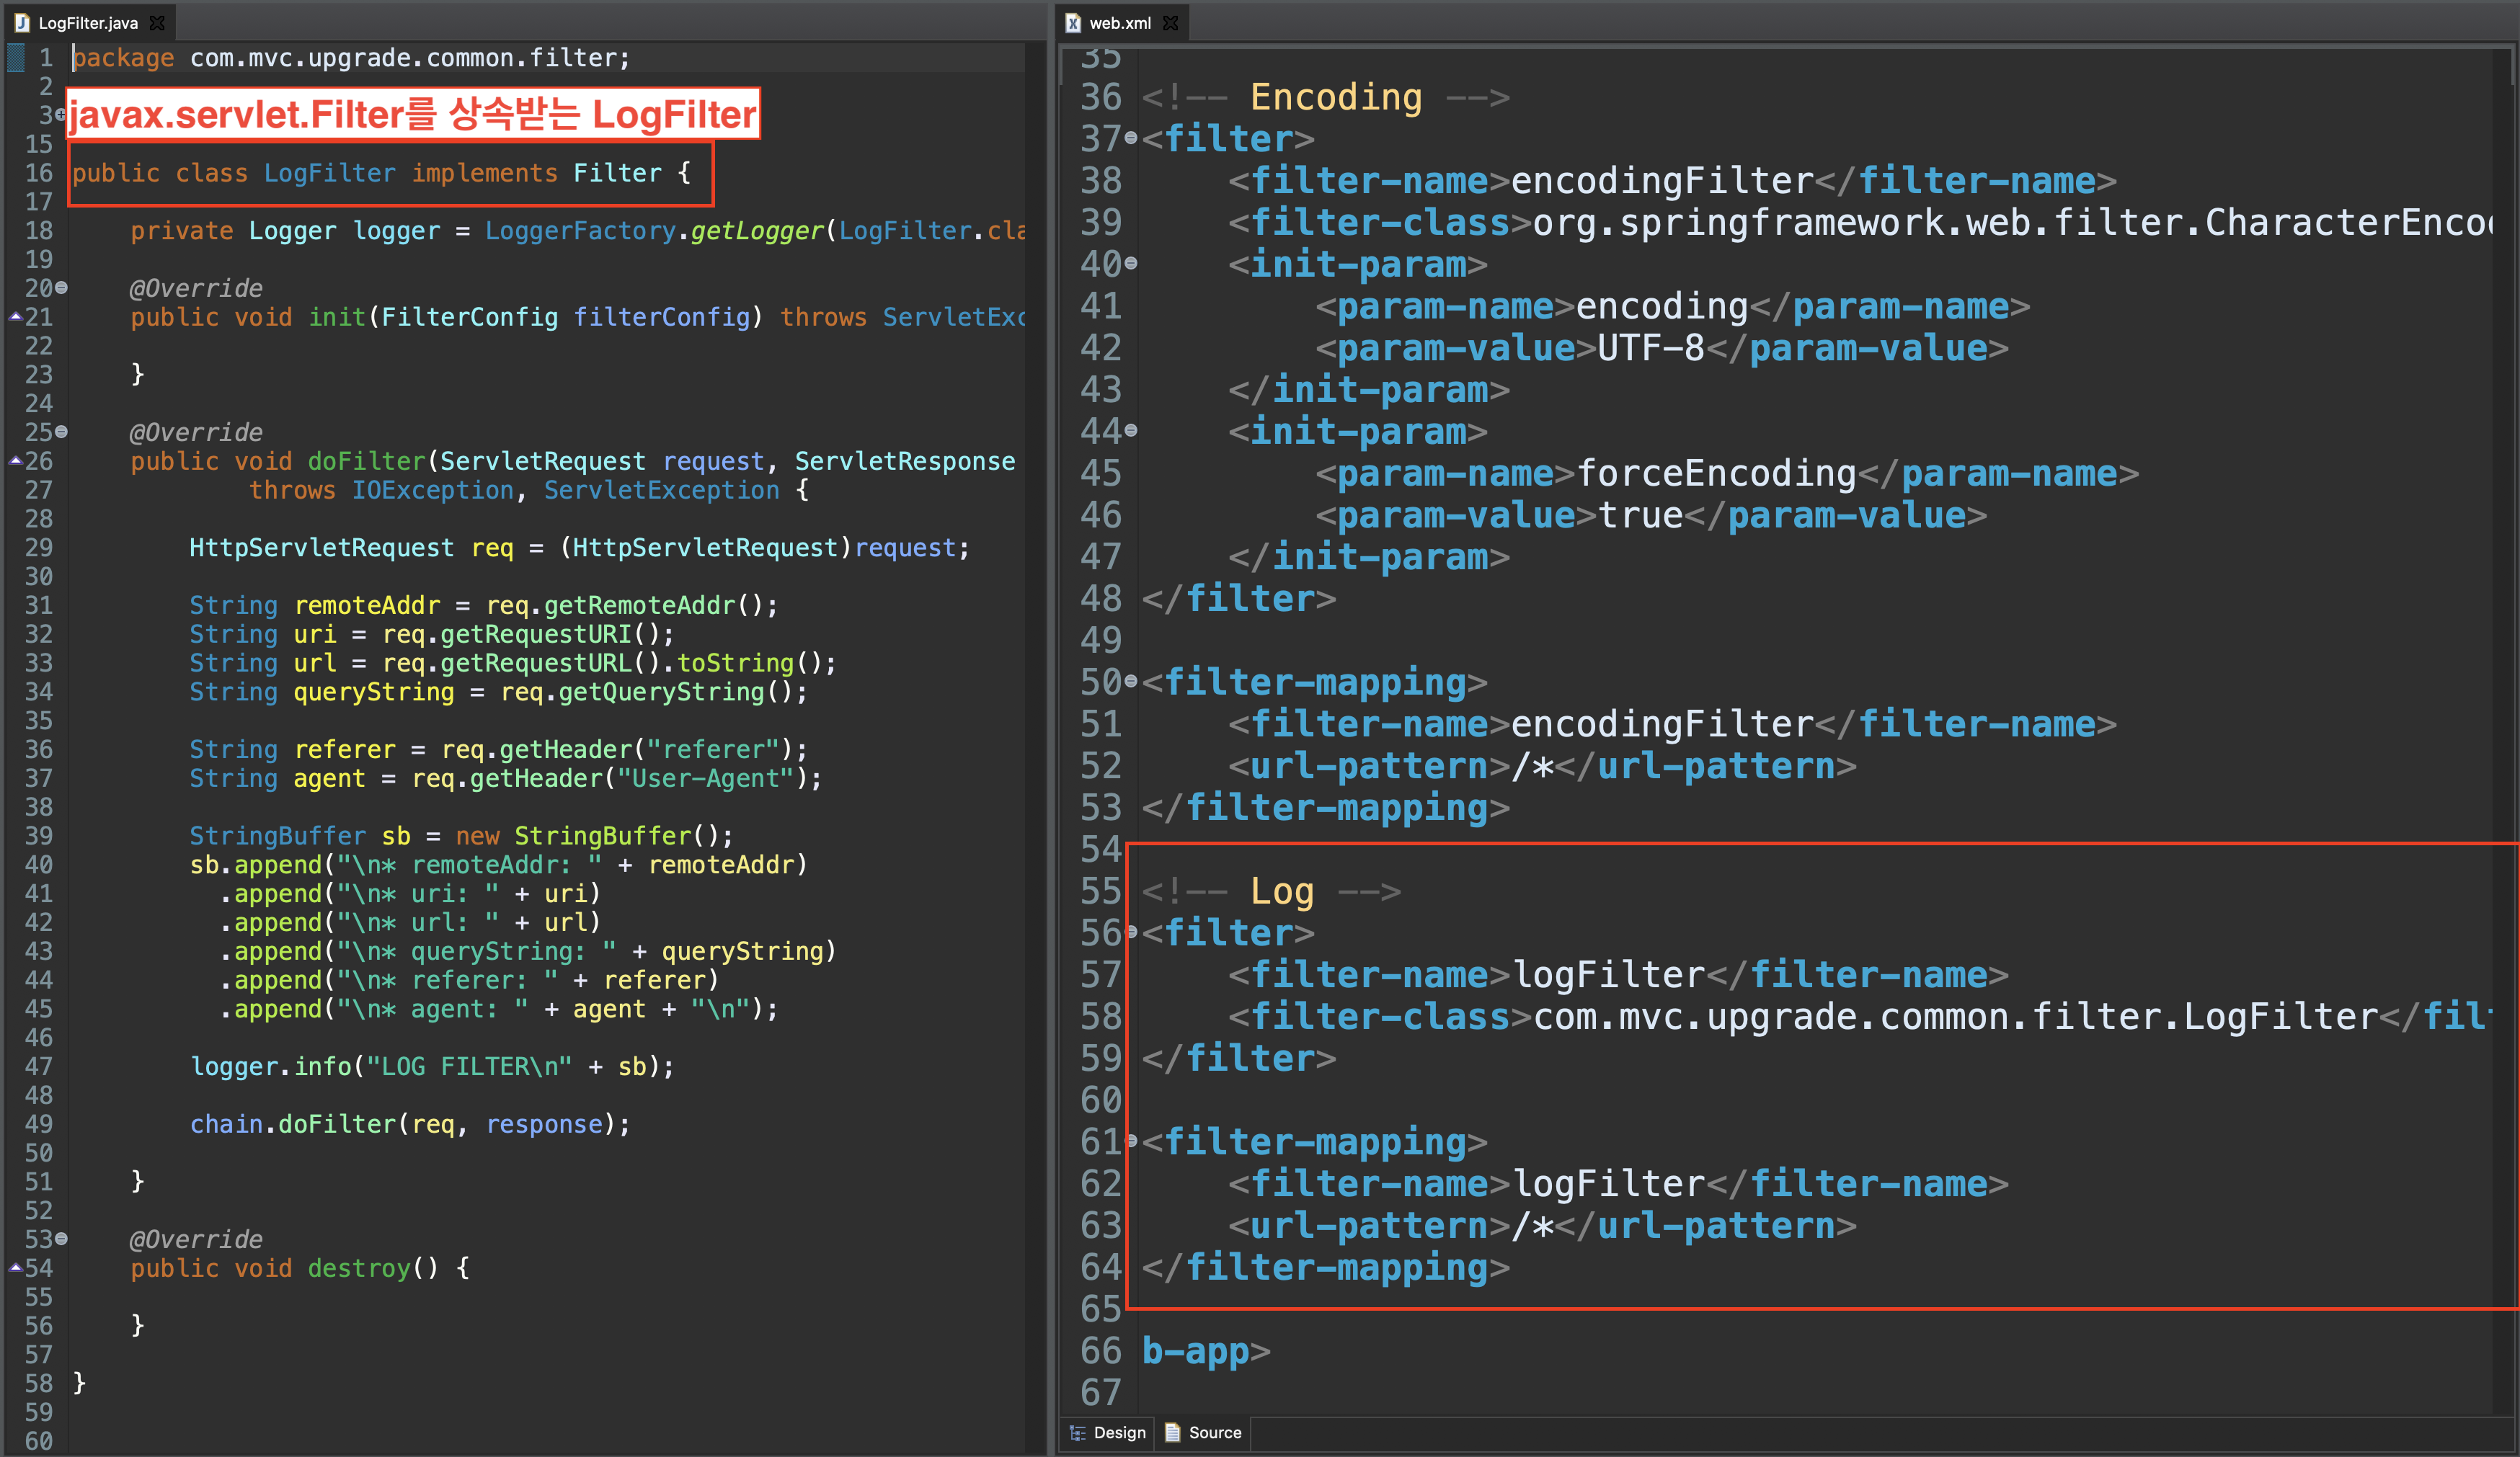Collapse the encoding filter element at line 37
The height and width of the screenshot is (1457, 2520).
tap(1131, 138)
